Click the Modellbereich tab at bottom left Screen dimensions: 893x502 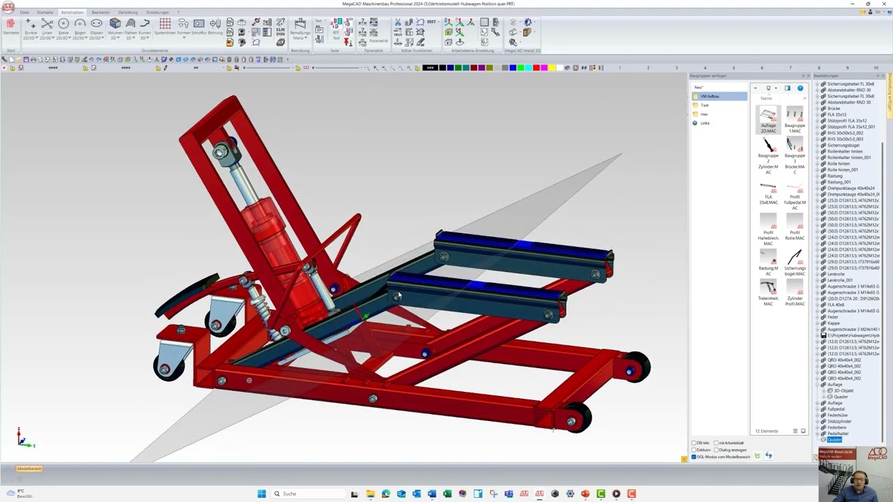tap(29, 469)
